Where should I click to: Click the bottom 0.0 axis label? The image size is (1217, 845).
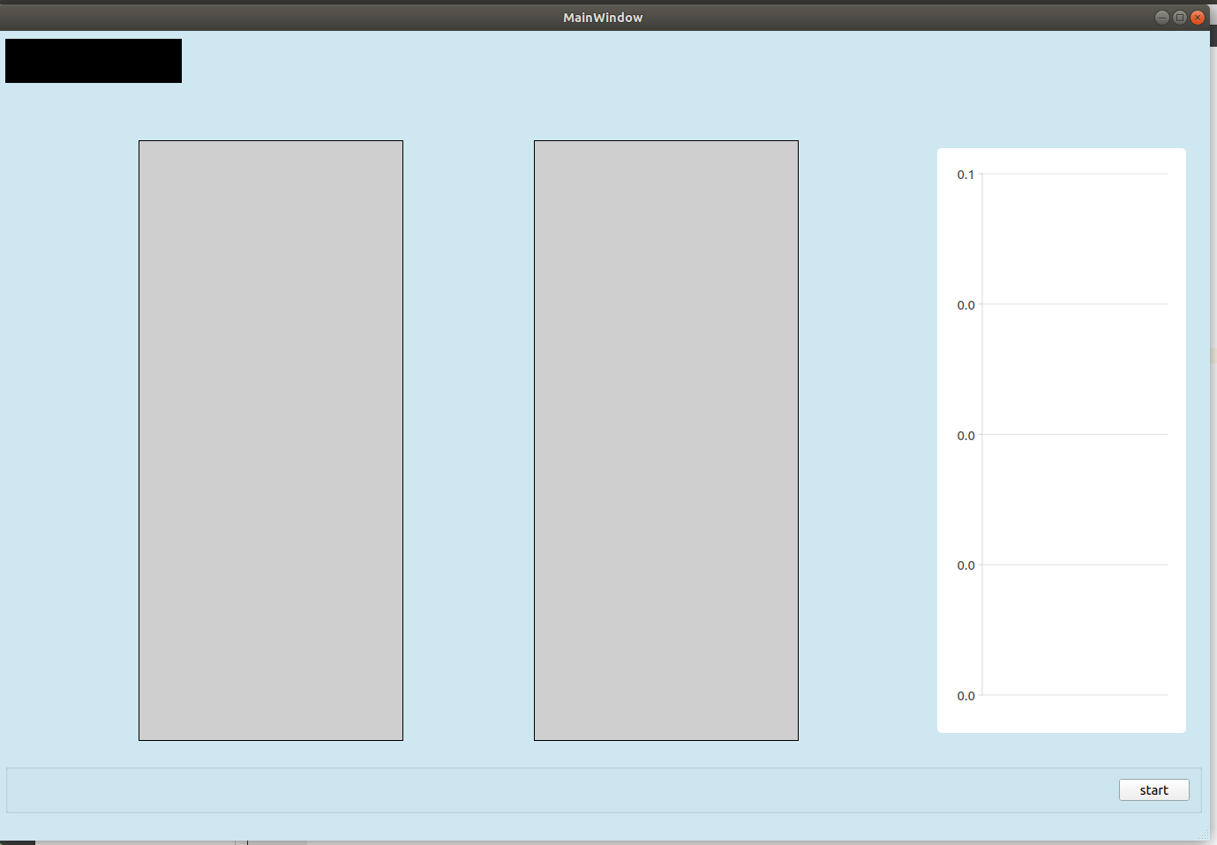click(968, 695)
